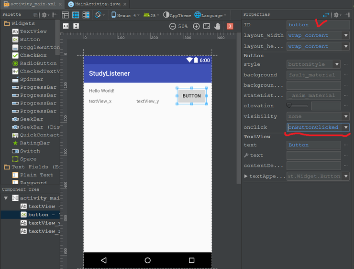This screenshot has width=354, height=269.
Task: Open the red warnings count badge
Action: (230, 26)
